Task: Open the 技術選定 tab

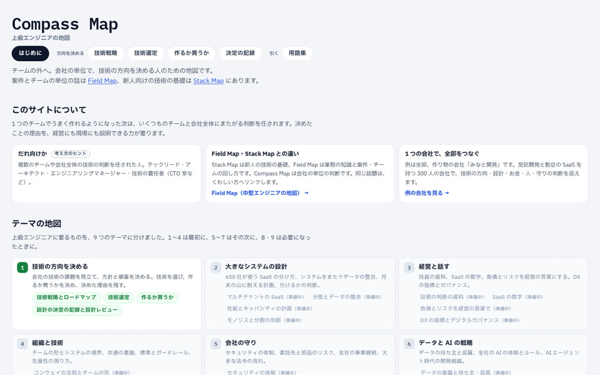Action: pos(146,53)
